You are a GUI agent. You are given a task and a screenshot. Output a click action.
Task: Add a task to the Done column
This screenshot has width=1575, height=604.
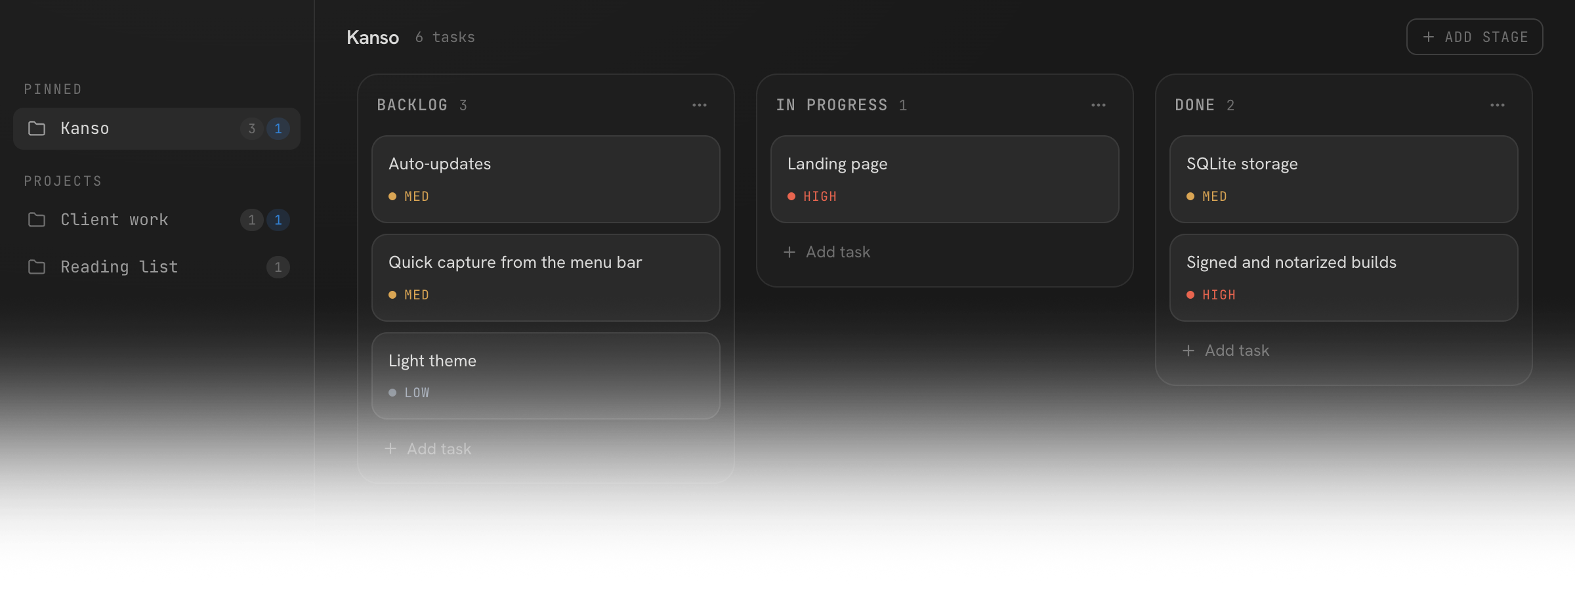[x=1226, y=351]
